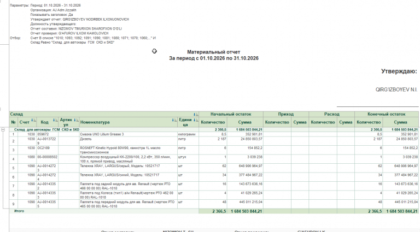Click opening sum 3 039 238

[245, 159]
